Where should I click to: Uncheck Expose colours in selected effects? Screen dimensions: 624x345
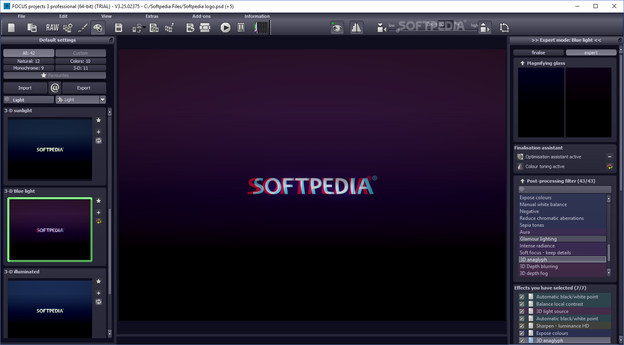(522, 333)
